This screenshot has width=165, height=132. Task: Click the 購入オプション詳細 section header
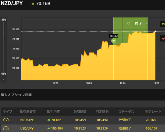[16, 95]
